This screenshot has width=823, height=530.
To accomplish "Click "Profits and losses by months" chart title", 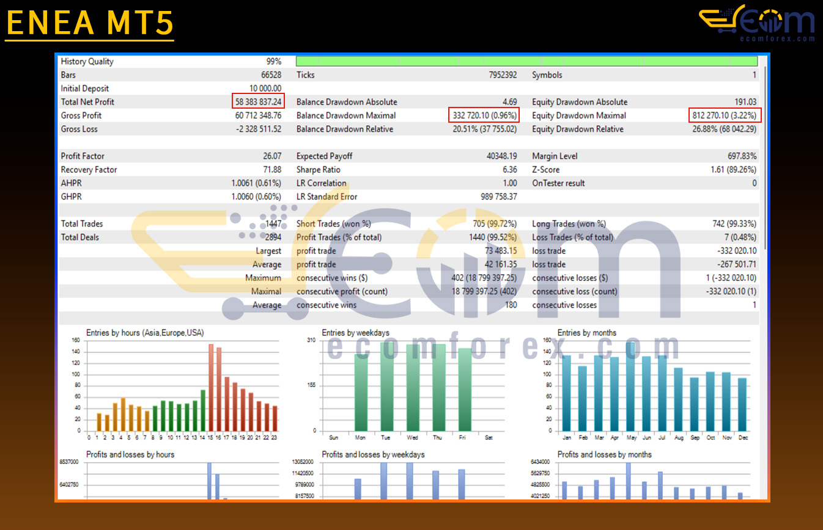I will pos(605,454).
